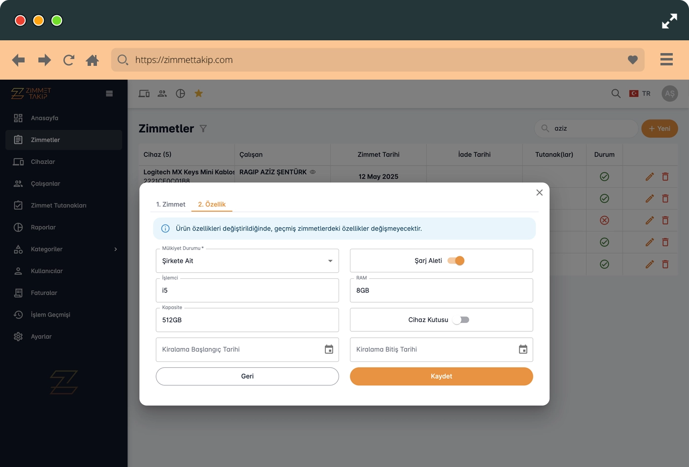This screenshot has width=689, height=467.
Task: Expand the Kategoriler submenu chevron
Action: point(116,249)
